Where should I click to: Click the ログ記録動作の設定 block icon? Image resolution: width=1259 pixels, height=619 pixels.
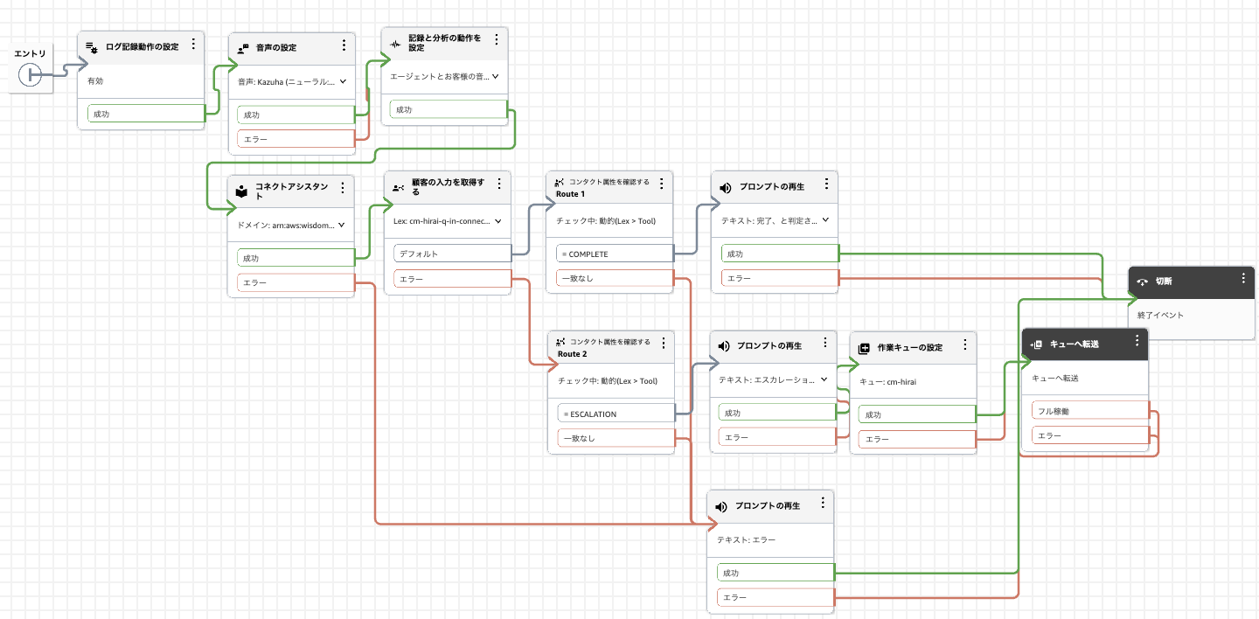tap(91, 46)
